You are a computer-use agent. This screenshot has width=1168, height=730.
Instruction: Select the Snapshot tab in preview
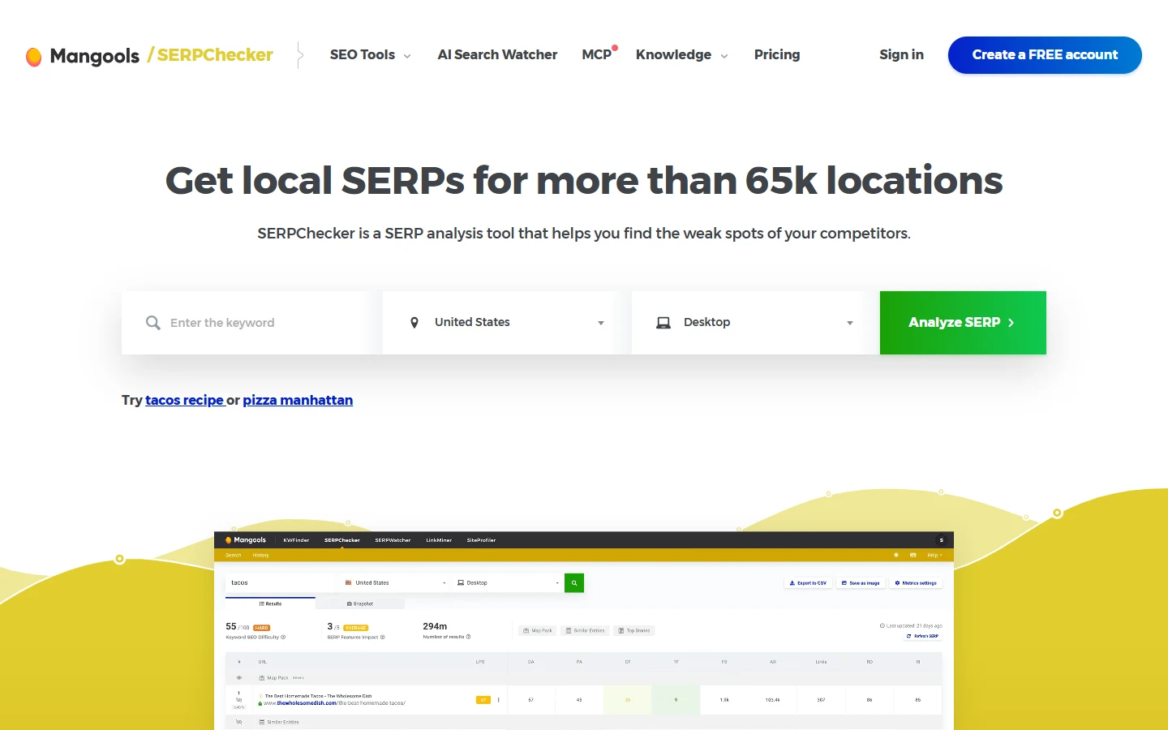click(x=360, y=603)
